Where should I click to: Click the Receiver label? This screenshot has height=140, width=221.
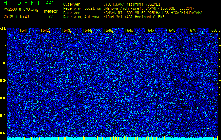pos(72,13)
